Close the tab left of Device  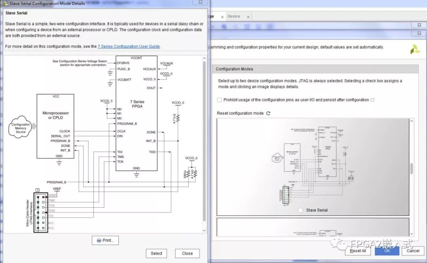click(x=222, y=17)
